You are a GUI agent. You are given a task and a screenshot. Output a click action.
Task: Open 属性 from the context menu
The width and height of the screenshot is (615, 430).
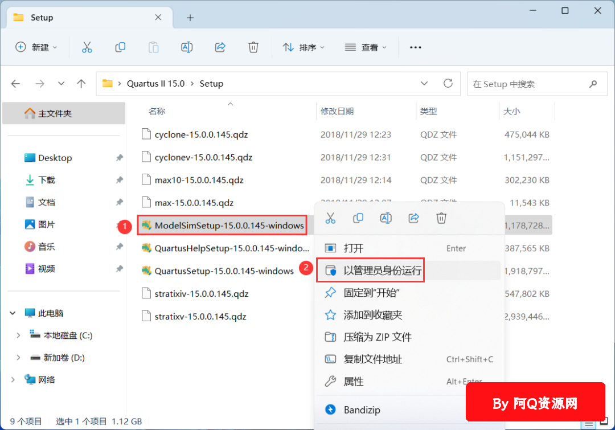pyautogui.click(x=409, y=382)
